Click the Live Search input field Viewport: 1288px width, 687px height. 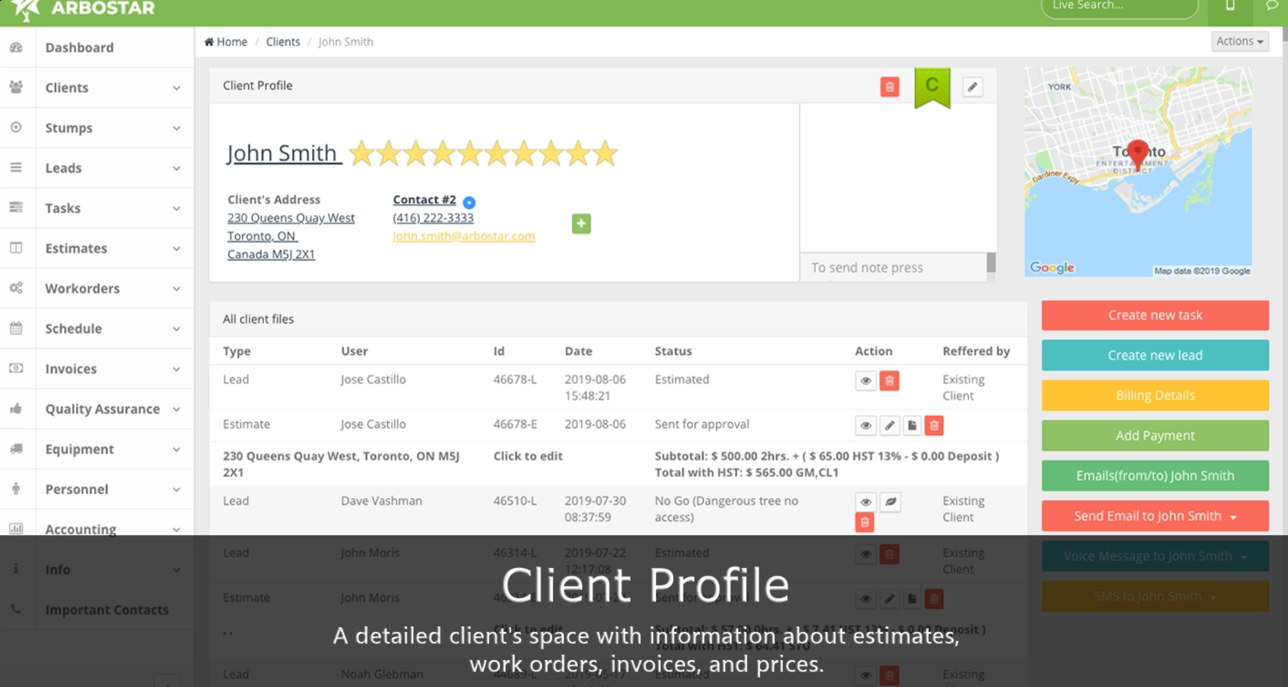1118,6
